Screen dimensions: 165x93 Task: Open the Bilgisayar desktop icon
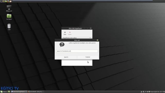tap(9, 9)
